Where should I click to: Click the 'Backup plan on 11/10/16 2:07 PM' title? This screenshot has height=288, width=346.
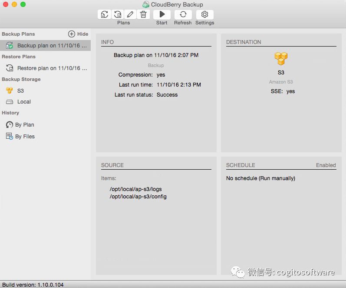pos(156,55)
